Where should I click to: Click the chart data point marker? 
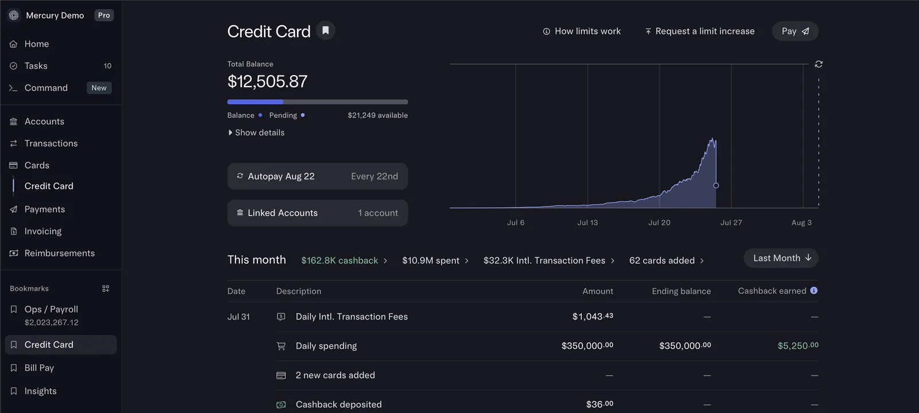pyautogui.click(x=716, y=186)
